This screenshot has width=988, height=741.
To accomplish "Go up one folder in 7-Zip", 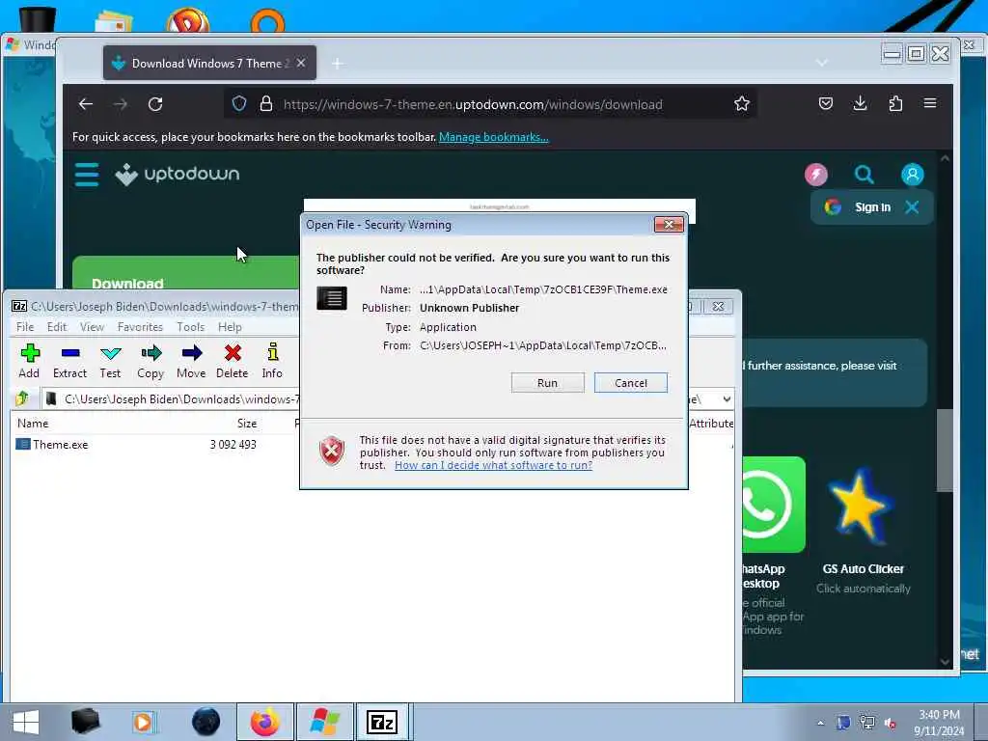I will [22, 398].
